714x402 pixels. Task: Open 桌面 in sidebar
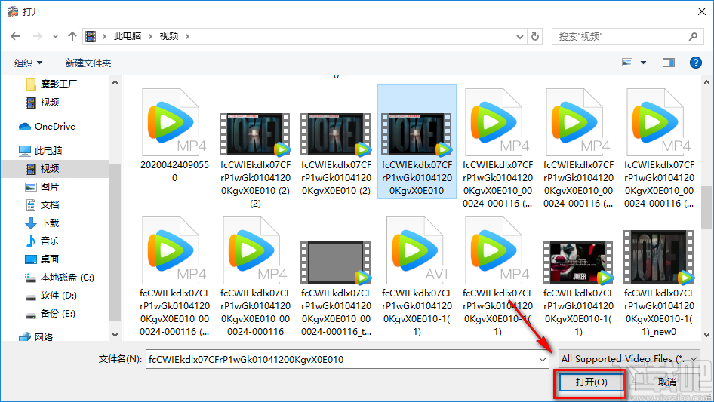click(42, 259)
